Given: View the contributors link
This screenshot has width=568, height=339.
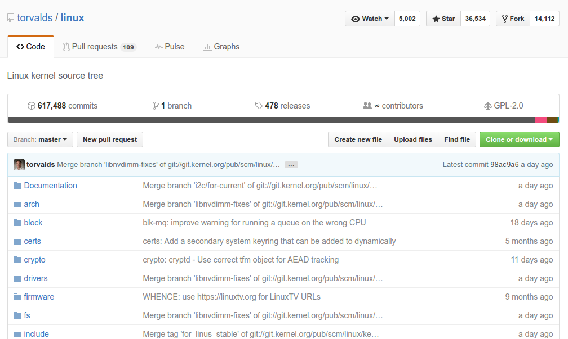Looking at the screenshot, I should click(x=393, y=106).
